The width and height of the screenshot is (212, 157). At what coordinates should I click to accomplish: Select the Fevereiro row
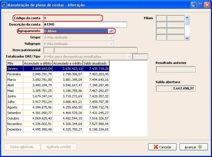tap(58, 74)
